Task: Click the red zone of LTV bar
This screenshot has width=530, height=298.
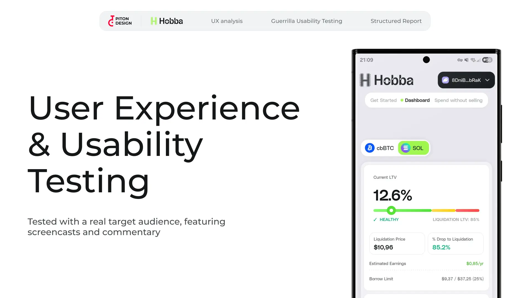Action: tap(467, 210)
